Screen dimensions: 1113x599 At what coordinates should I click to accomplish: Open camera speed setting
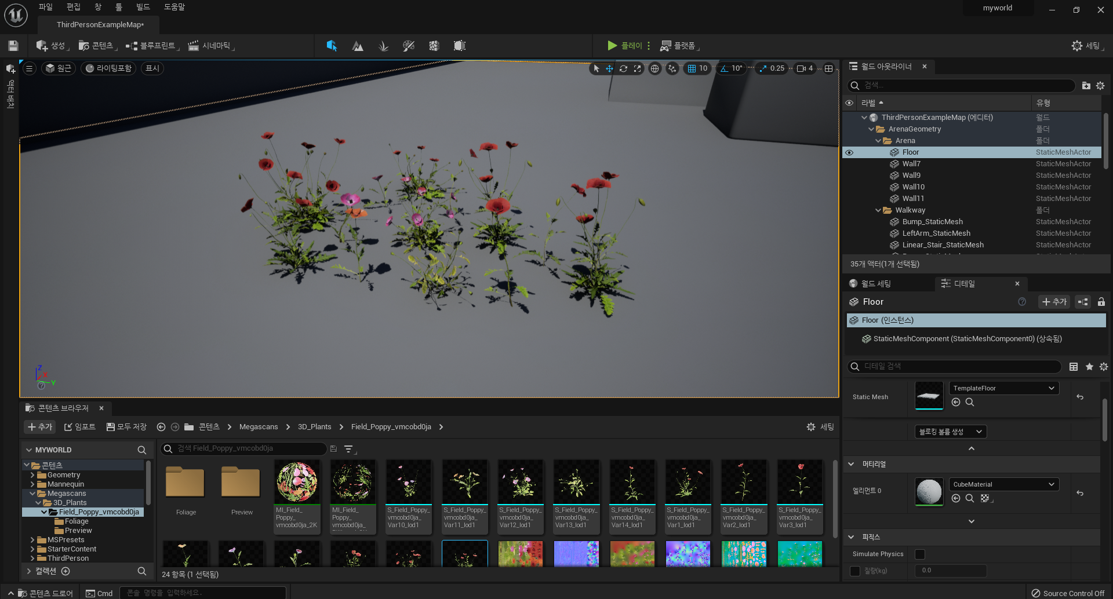coord(805,68)
